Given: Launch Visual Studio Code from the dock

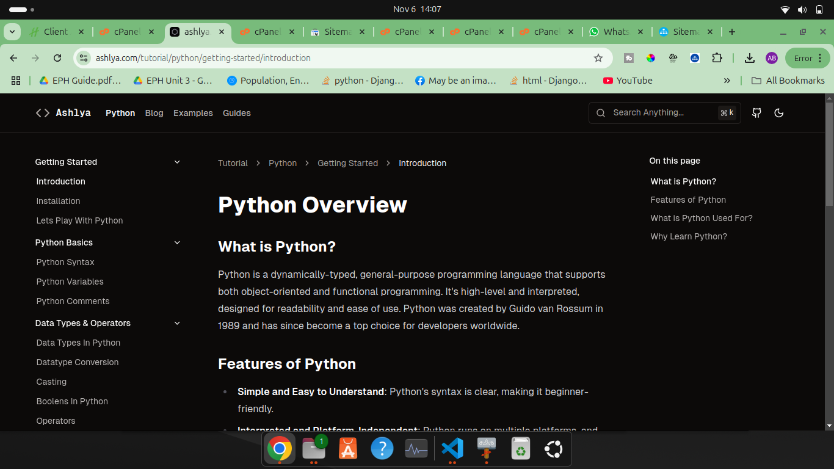Looking at the screenshot, I should (x=452, y=449).
